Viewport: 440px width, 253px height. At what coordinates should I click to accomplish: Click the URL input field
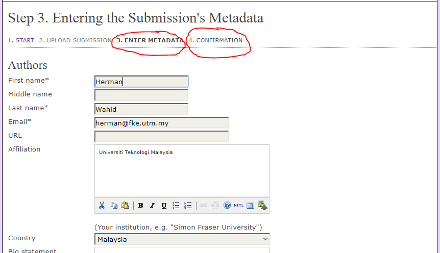pos(162,136)
